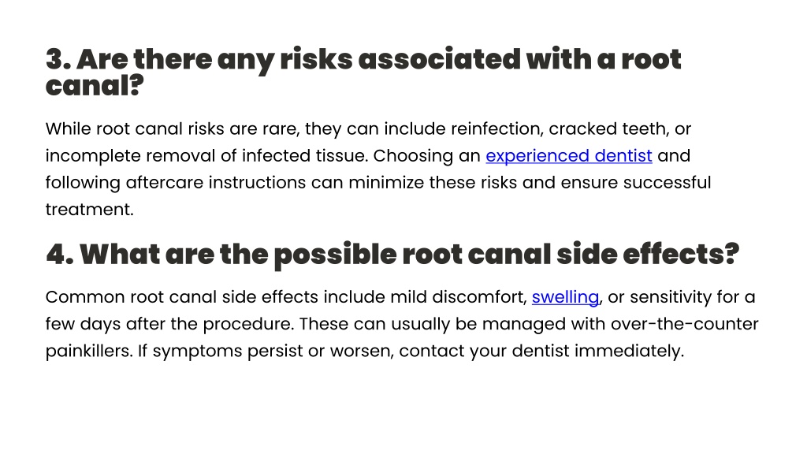Click the word "treatment." ending first answer
Image resolution: width=807 pixels, height=454 pixels.
coord(90,210)
